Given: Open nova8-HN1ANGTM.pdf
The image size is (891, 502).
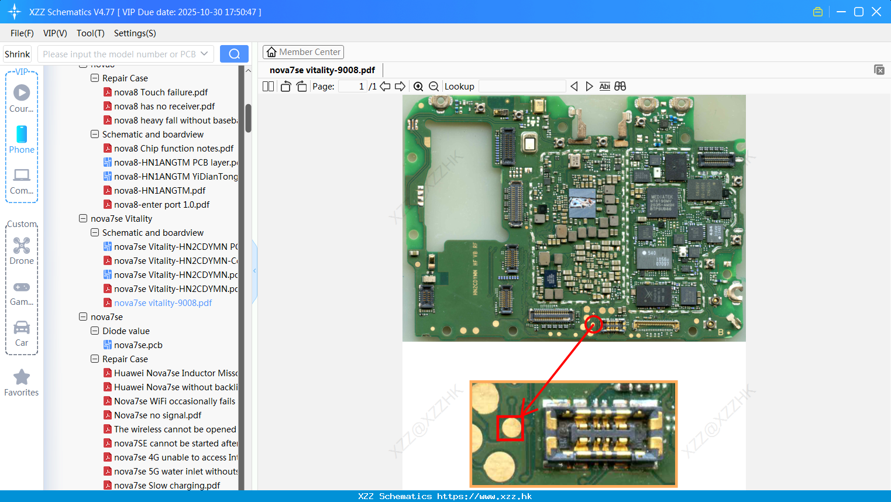Looking at the screenshot, I should click(x=160, y=191).
